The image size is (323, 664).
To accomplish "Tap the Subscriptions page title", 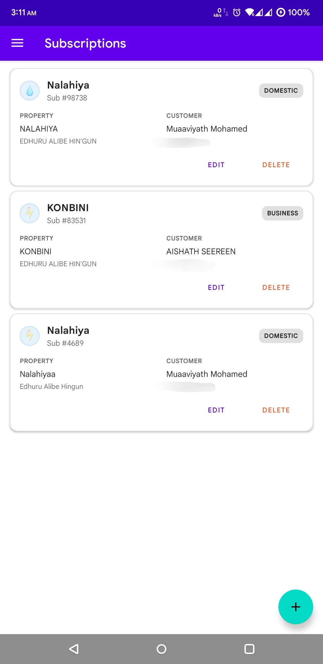I will click(85, 43).
